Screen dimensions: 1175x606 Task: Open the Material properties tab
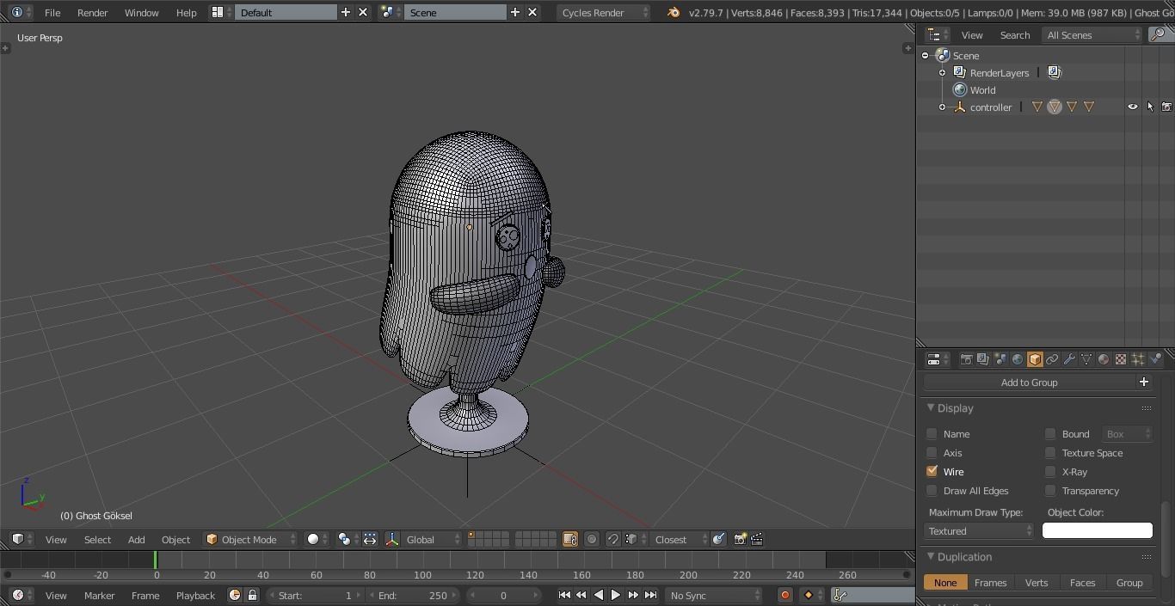1104,359
